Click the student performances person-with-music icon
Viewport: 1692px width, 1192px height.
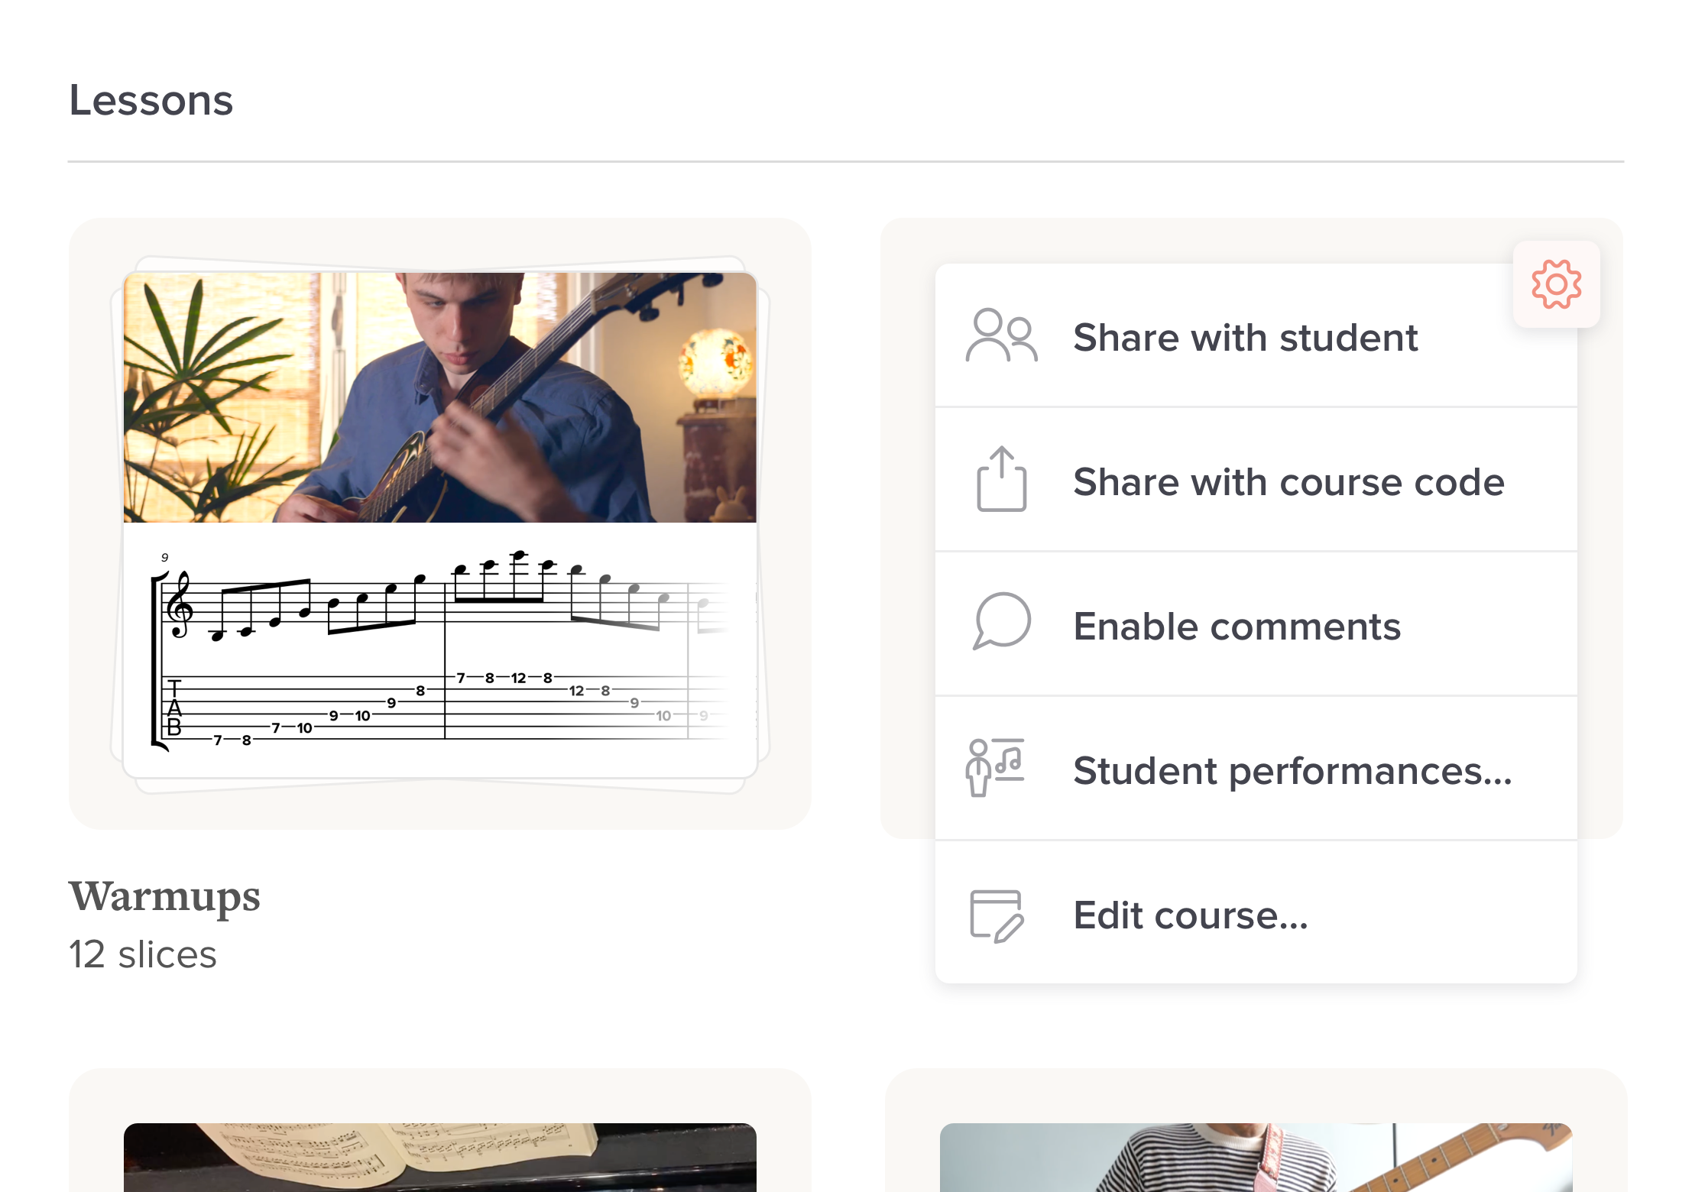click(x=995, y=767)
